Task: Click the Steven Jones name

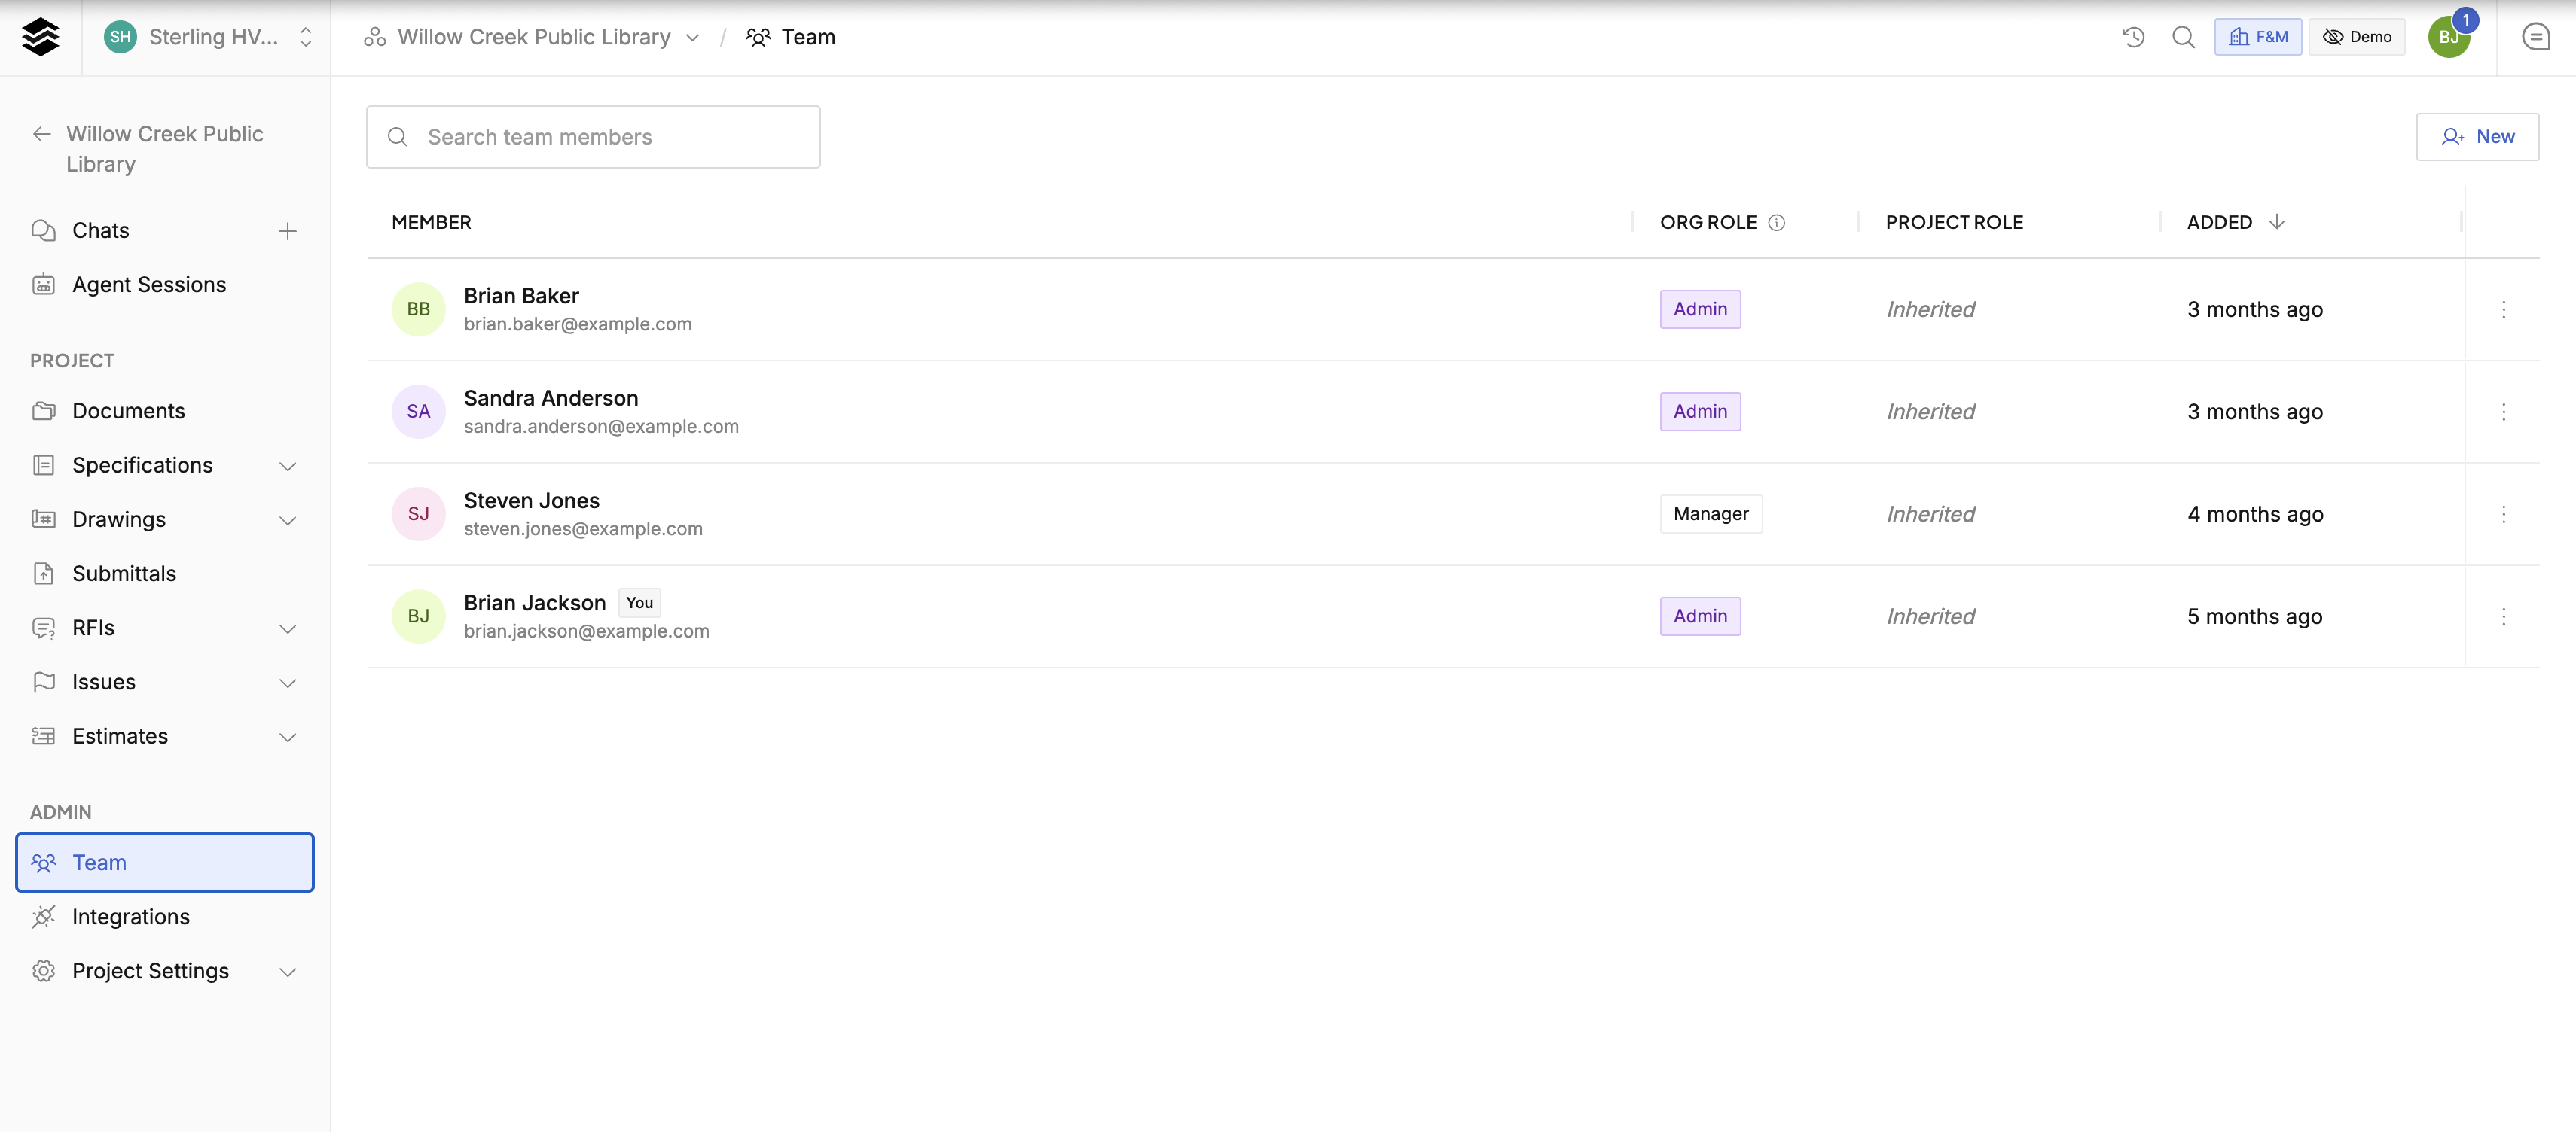Action: coord(531,501)
